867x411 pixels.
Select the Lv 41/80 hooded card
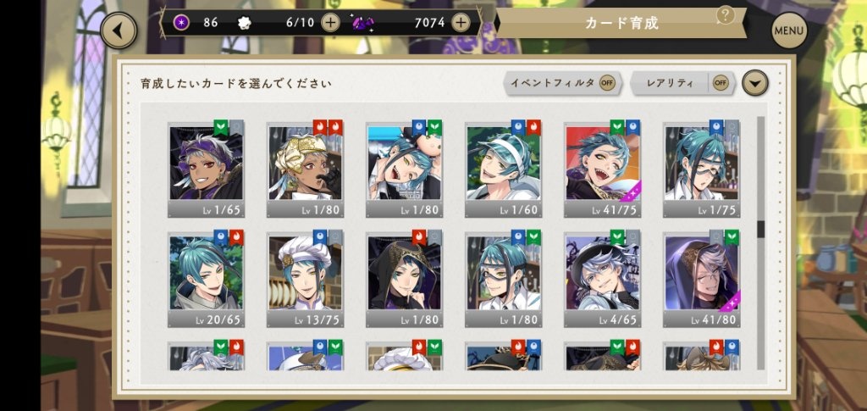click(701, 279)
